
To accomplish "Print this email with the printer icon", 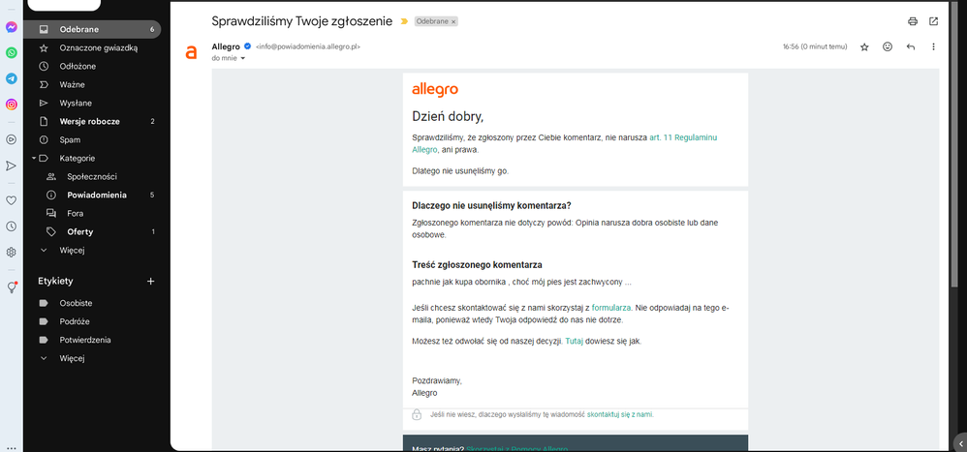I will [913, 21].
